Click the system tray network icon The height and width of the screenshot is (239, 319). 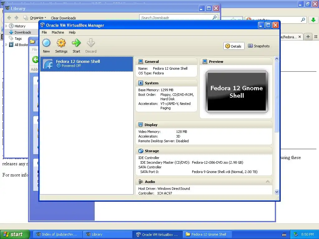pyautogui.click(x=296, y=234)
